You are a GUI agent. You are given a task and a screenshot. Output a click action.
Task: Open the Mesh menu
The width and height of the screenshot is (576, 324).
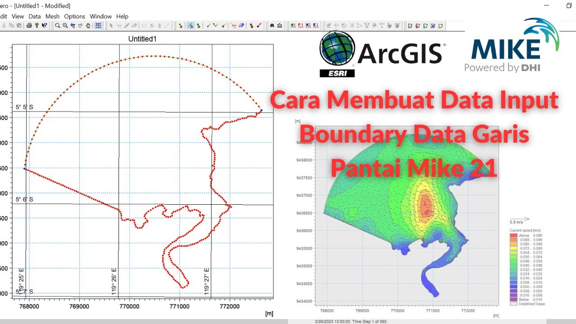pyautogui.click(x=53, y=16)
